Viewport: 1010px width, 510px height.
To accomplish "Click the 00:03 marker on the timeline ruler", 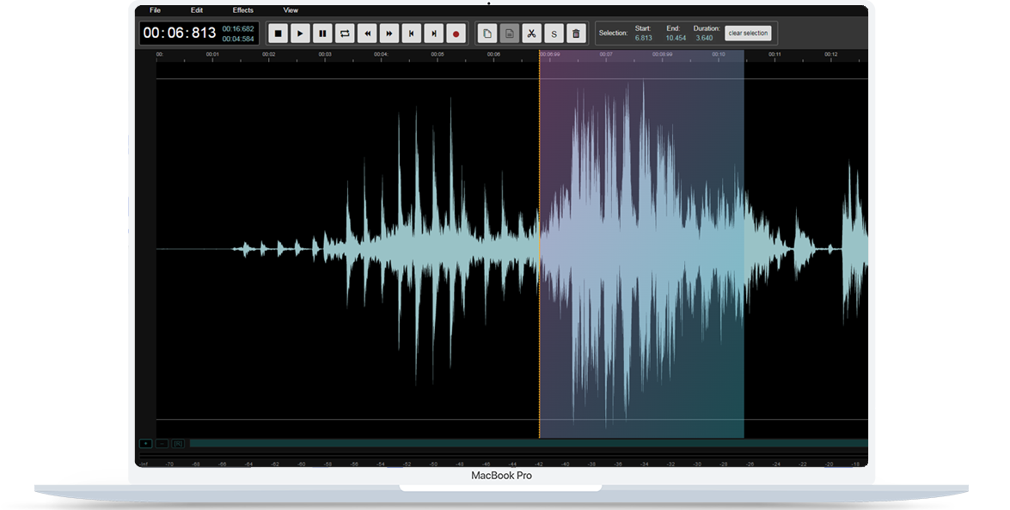I will tap(325, 56).
